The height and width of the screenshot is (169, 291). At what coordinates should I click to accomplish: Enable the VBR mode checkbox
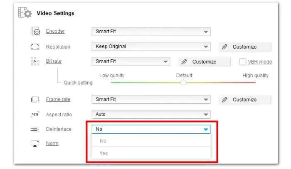point(243,62)
